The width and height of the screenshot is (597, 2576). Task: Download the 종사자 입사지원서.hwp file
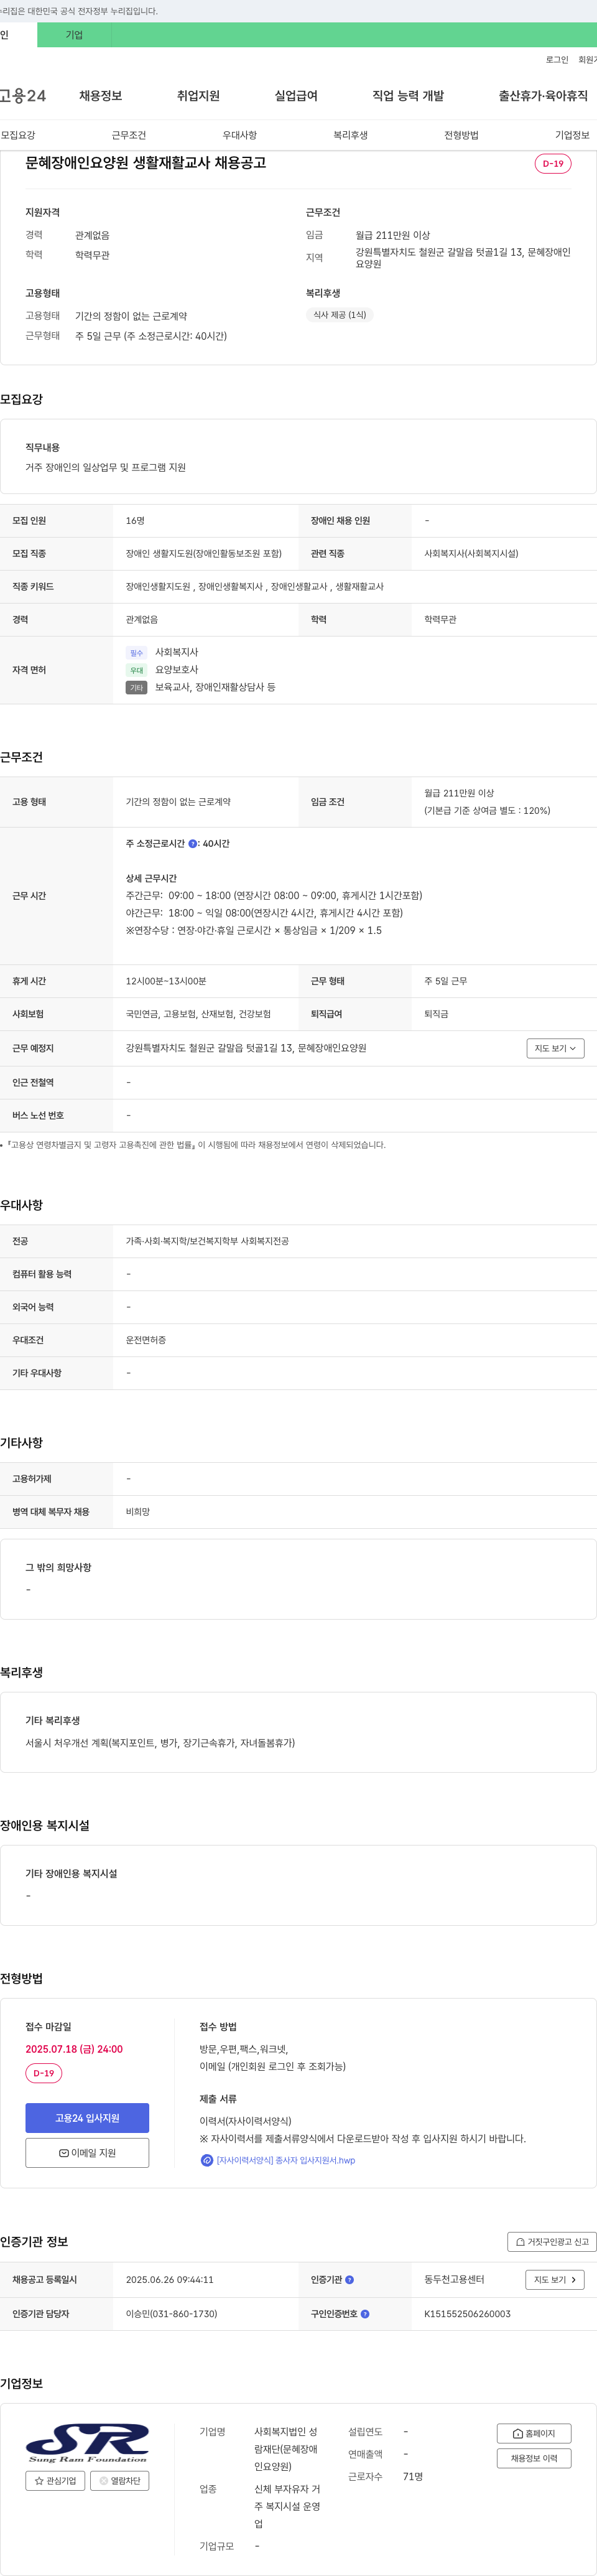286,2161
